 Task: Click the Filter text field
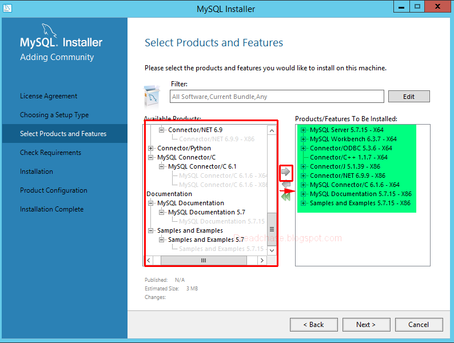277,97
